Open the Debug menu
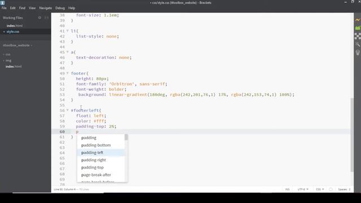 click(x=60, y=8)
